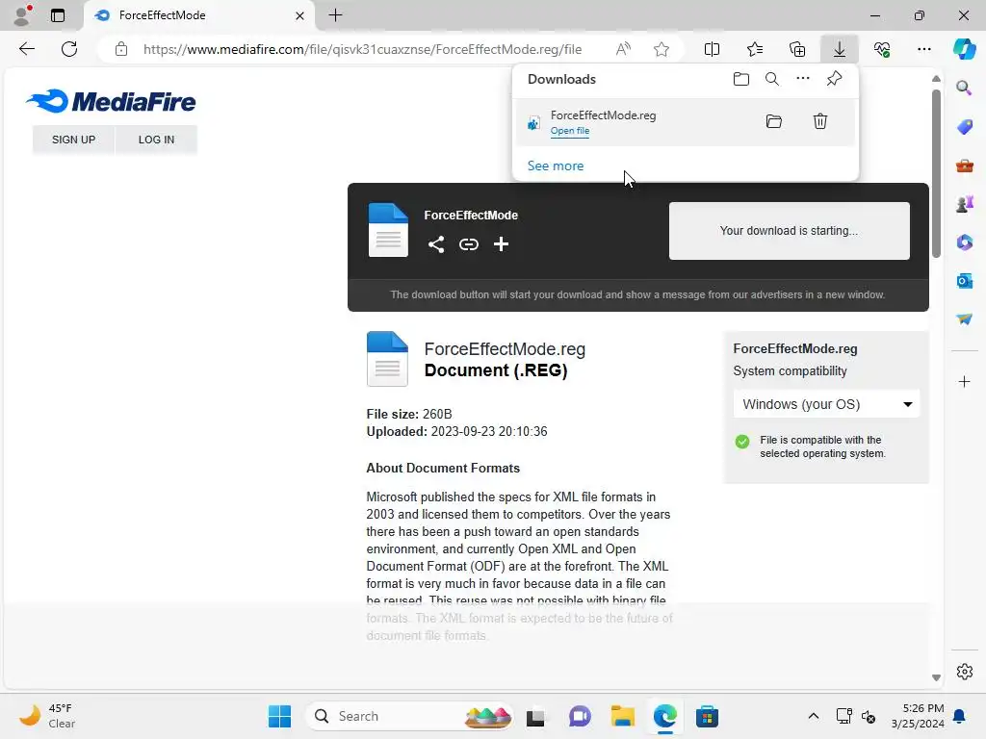Open sidebar Drop paper plane icon
This screenshot has height=739, width=986.
pyautogui.click(x=964, y=319)
